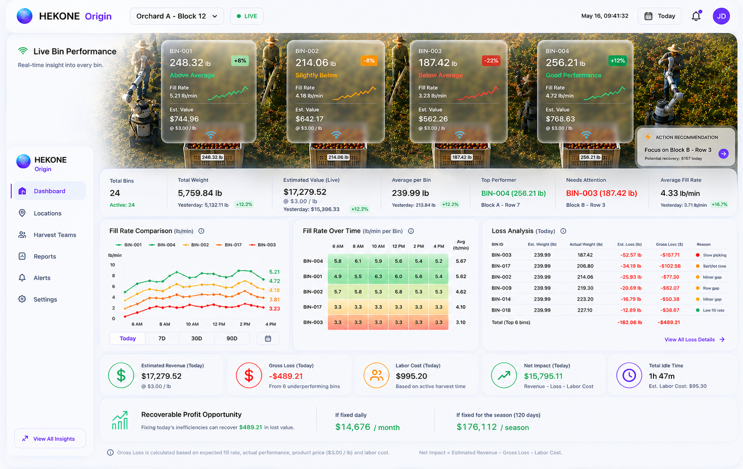
Task: Open Harvest Teams in the sidebar
Action: click(48, 234)
